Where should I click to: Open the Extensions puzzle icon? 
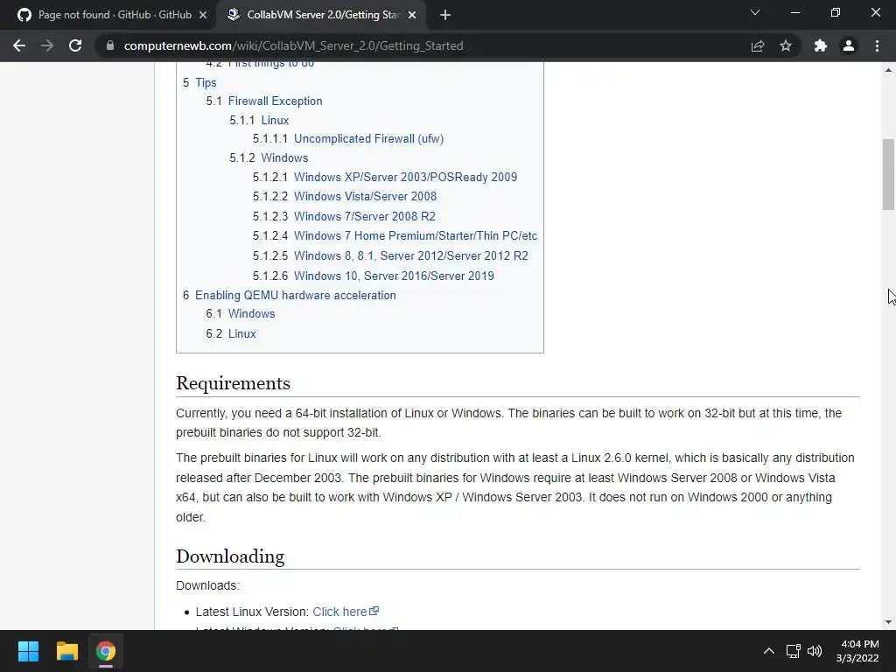click(821, 45)
